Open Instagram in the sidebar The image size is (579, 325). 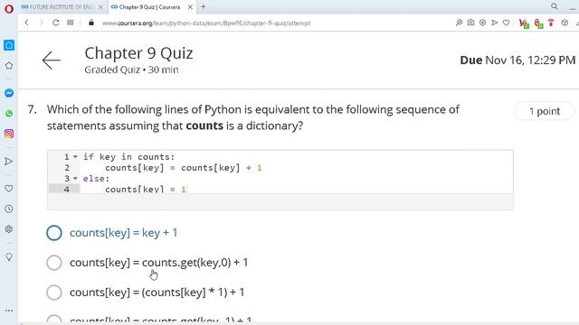pyautogui.click(x=9, y=134)
